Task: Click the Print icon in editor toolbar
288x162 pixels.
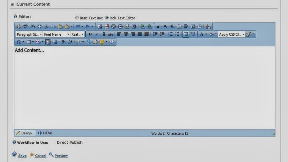Action: pos(19,26)
